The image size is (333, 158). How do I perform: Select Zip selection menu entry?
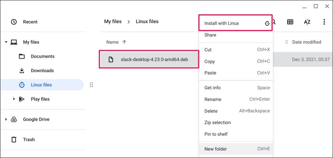[218, 122]
